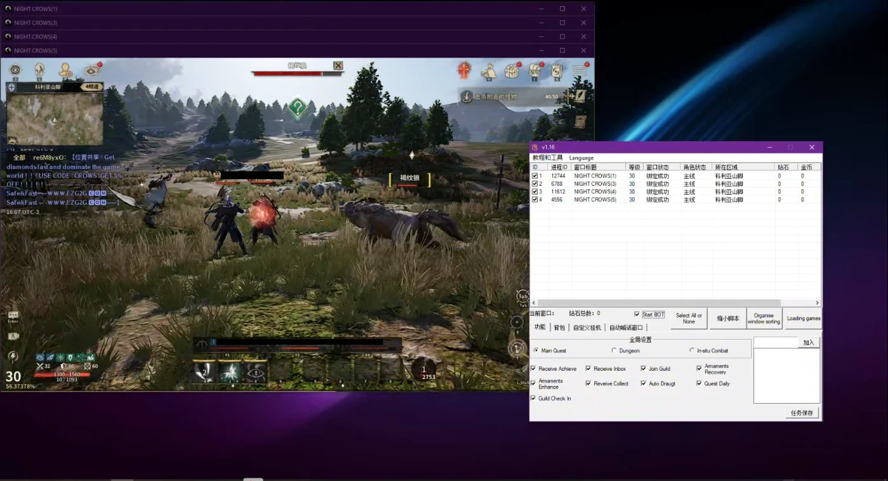The width and height of the screenshot is (888, 481).
Task: Open the swirl scroll icon in game HUD
Action: point(556,71)
